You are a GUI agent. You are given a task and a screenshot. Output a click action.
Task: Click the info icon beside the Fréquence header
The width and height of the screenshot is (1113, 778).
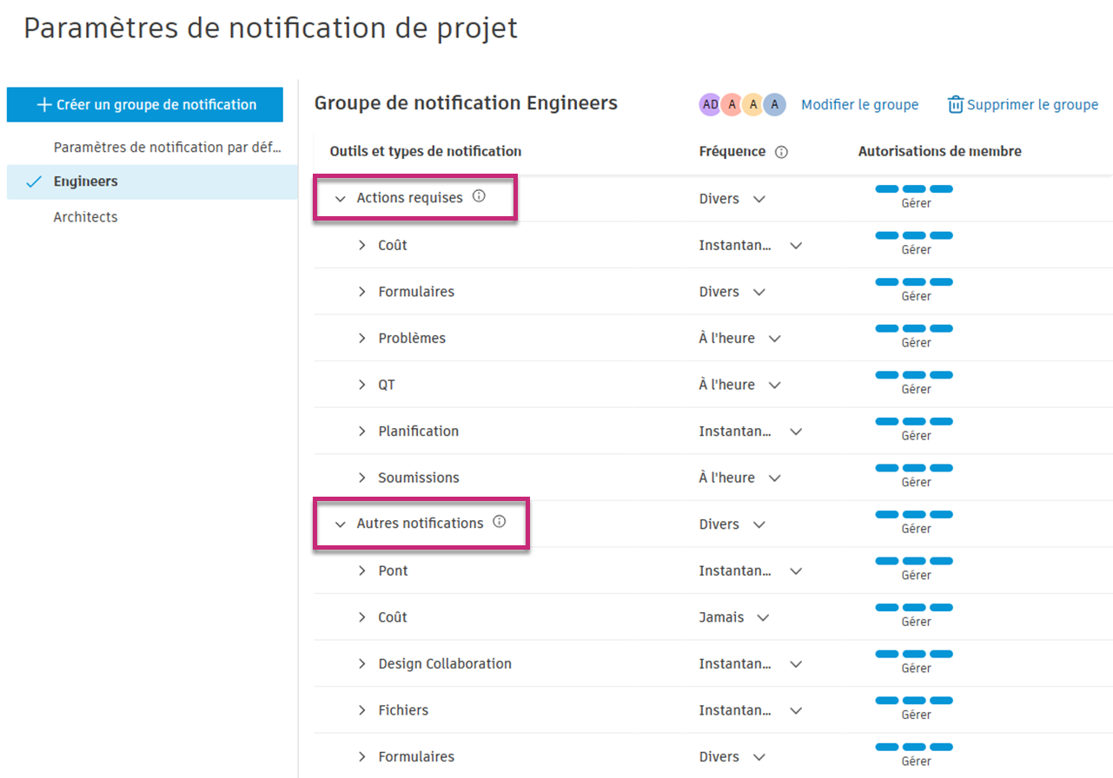coord(780,151)
